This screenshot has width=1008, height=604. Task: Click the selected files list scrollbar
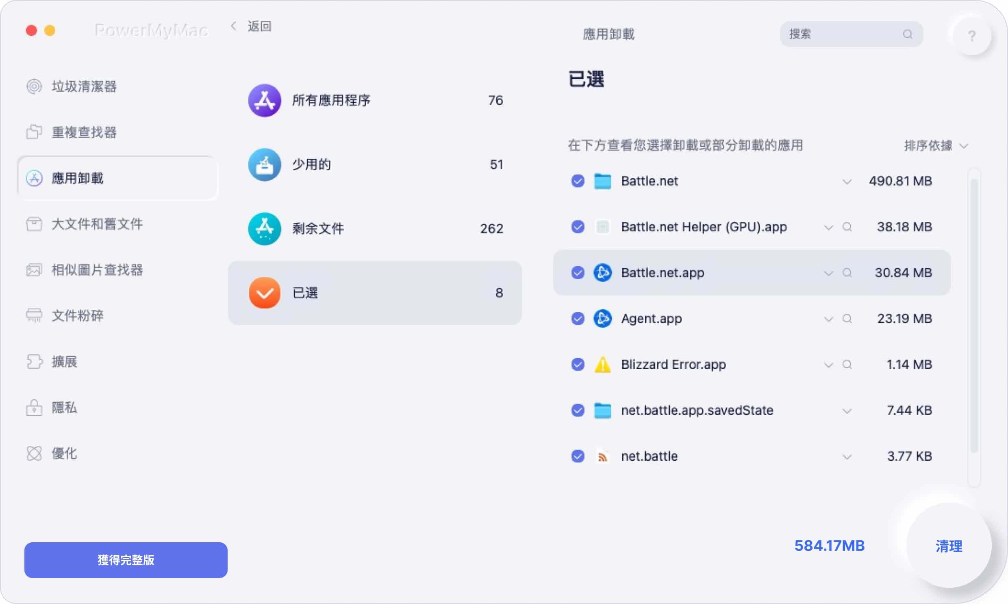click(x=974, y=315)
